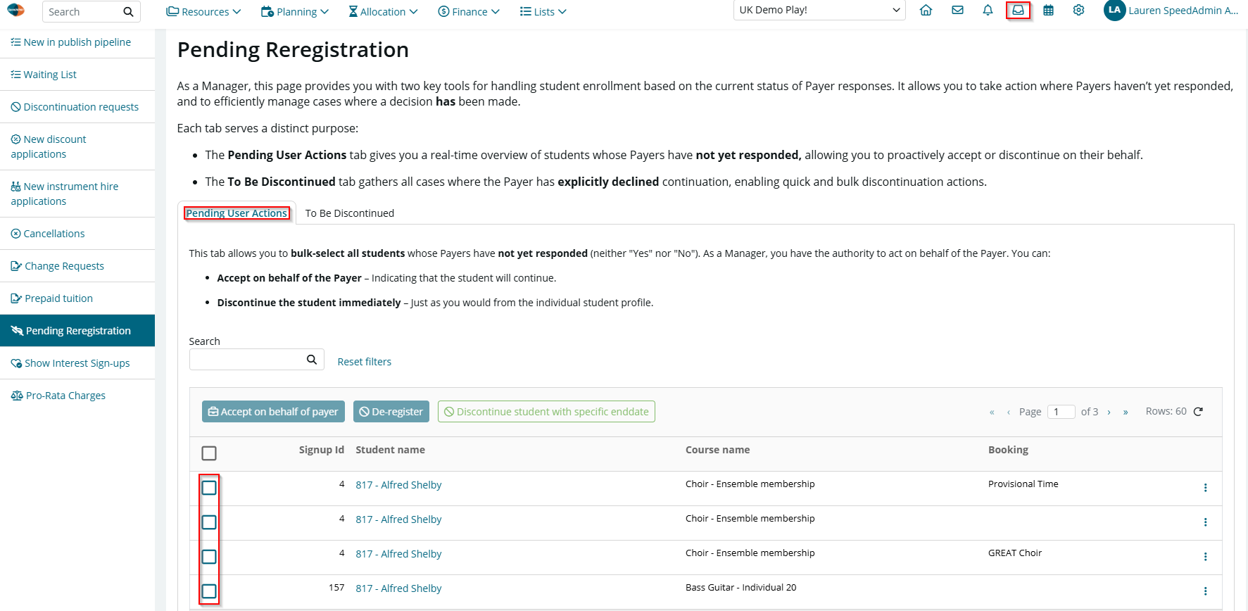Open Alfred Shelby link in Bass Guitar row
Viewport: 1248px width, 611px height.
398,588
